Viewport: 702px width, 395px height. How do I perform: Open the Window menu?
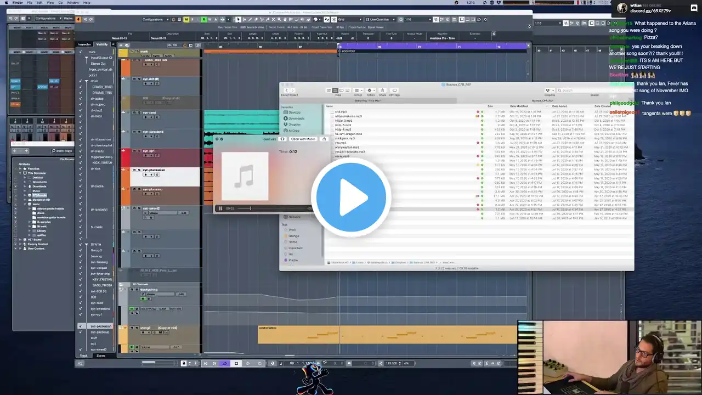(72, 3)
